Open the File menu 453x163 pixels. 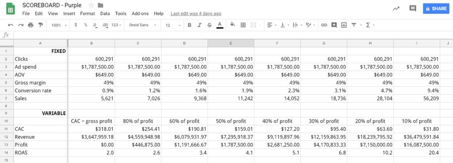[26, 14]
